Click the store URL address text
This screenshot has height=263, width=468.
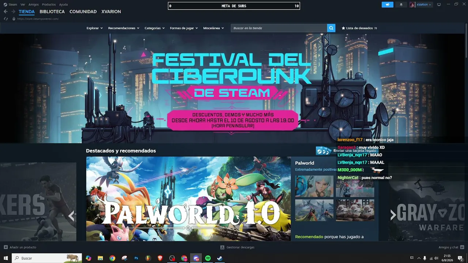pyautogui.click(x=38, y=19)
